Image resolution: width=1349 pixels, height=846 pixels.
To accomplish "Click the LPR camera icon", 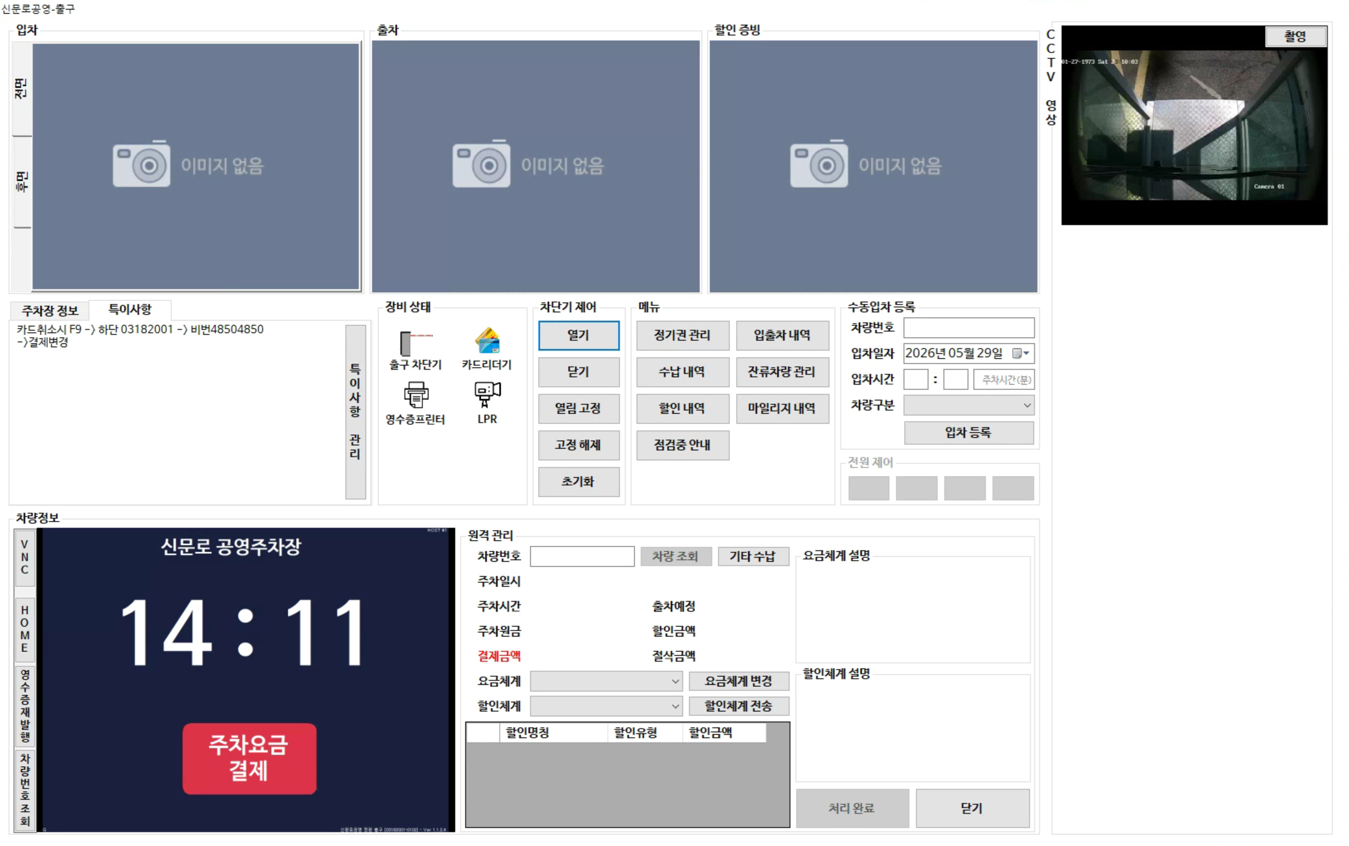I will (487, 395).
